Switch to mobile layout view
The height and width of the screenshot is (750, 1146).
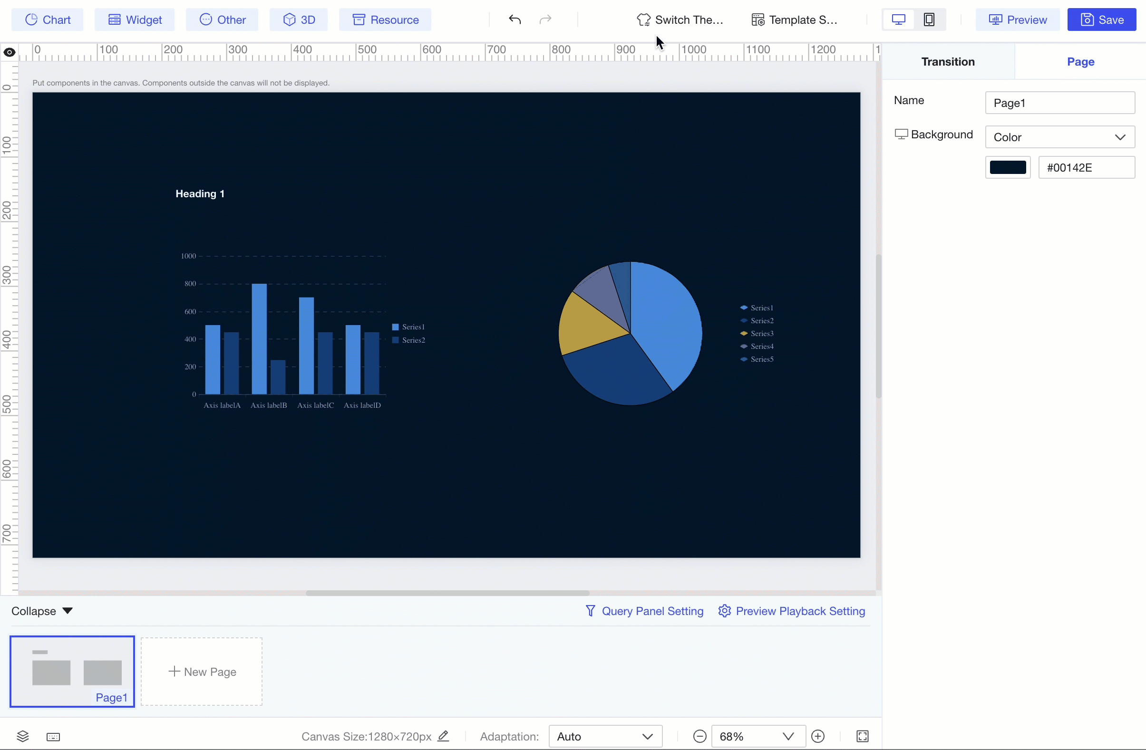[x=929, y=20]
